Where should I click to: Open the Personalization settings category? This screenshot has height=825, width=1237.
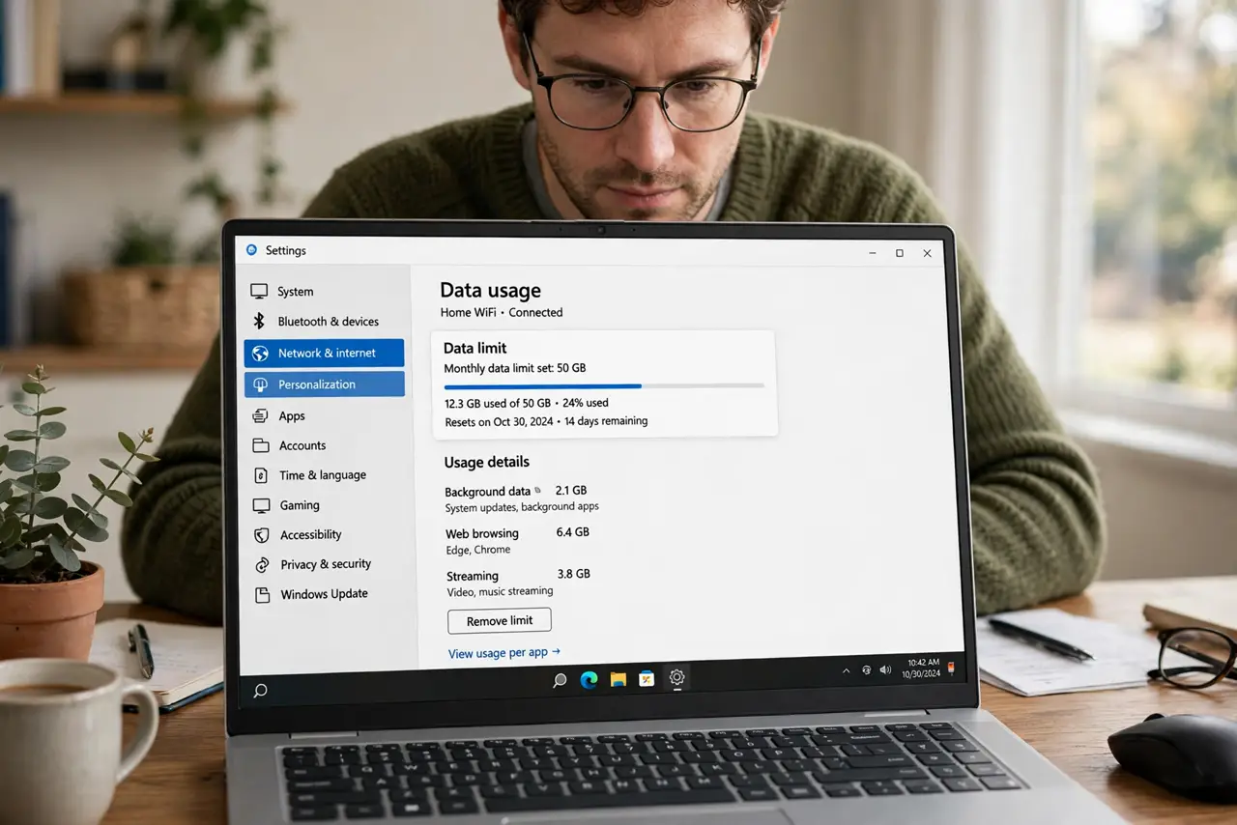(325, 384)
